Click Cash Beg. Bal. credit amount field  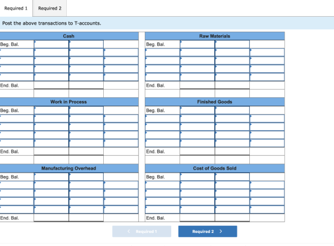(86, 44)
